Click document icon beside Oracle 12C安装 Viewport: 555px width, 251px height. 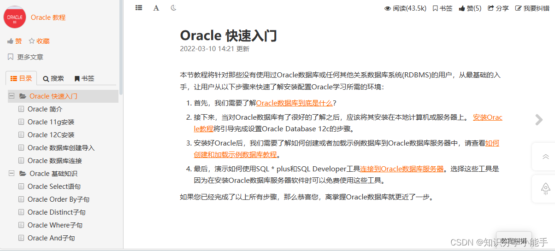pyautogui.click(x=21, y=135)
